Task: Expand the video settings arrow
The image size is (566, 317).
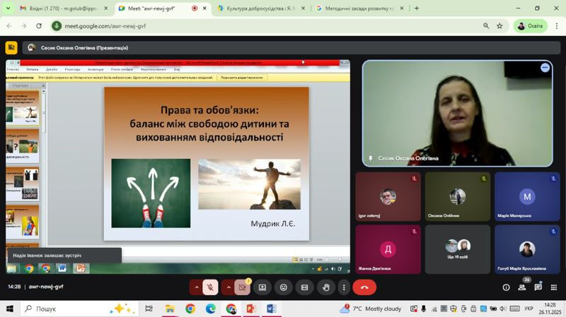Action: 229,287
